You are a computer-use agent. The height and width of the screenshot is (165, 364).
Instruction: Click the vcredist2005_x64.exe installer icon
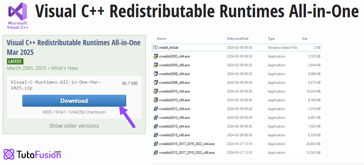[x=155, y=56]
